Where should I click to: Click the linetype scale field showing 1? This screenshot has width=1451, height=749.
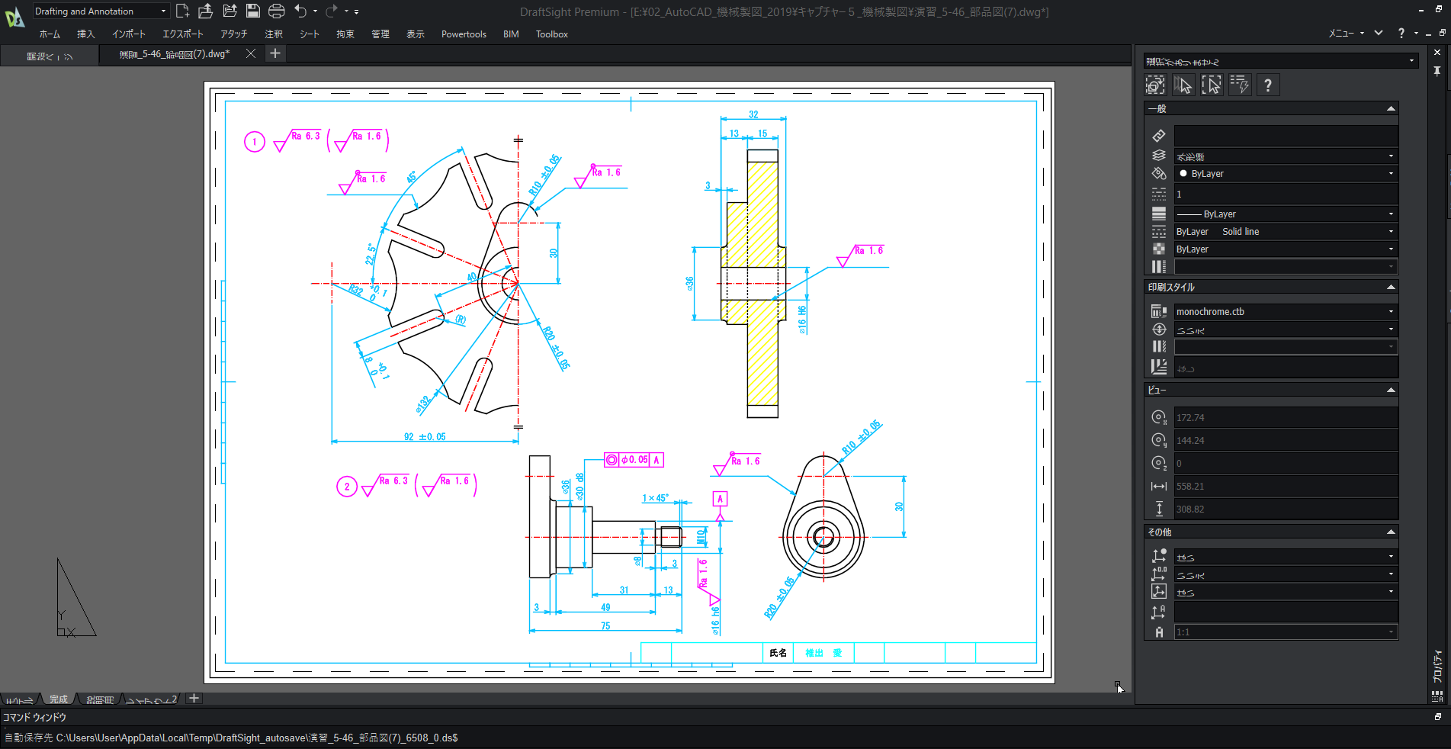tap(1285, 194)
